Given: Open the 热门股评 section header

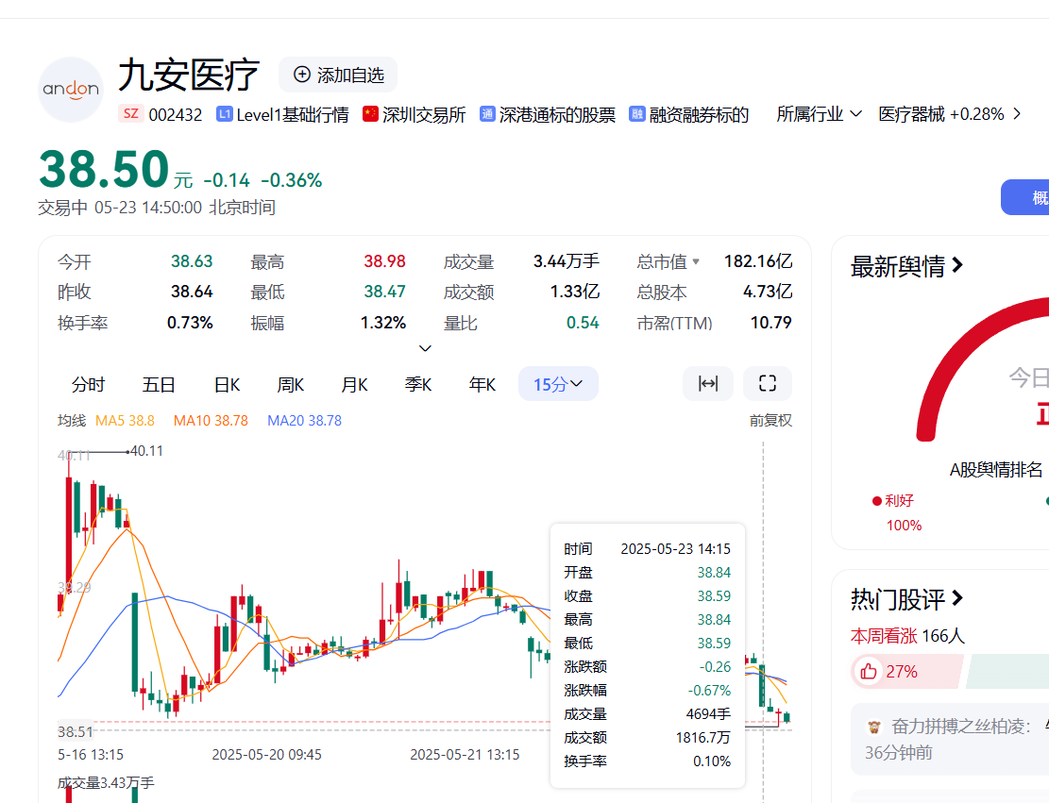Looking at the screenshot, I should pos(906,599).
